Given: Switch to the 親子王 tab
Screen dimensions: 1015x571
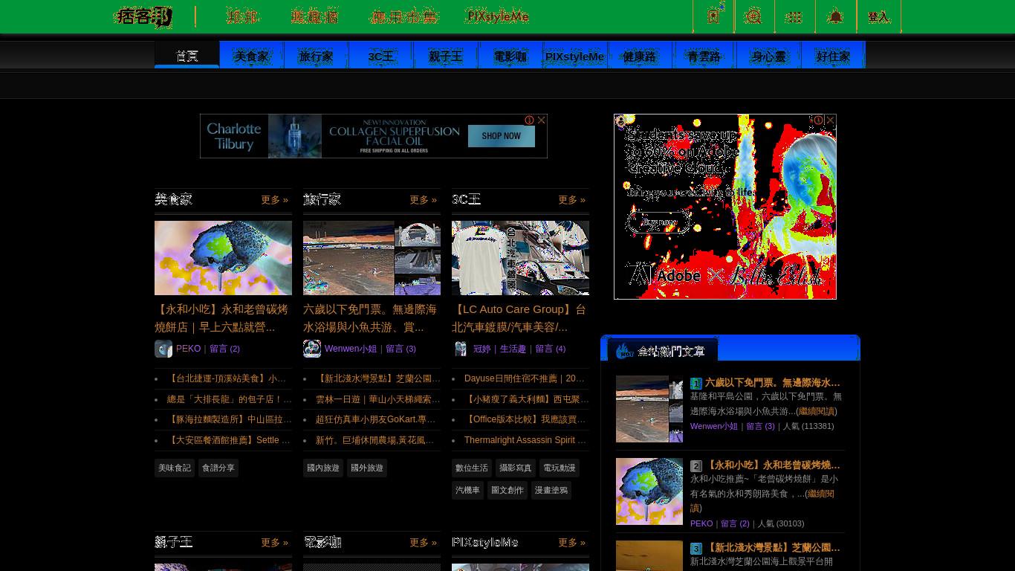Looking at the screenshot, I should pos(445,56).
